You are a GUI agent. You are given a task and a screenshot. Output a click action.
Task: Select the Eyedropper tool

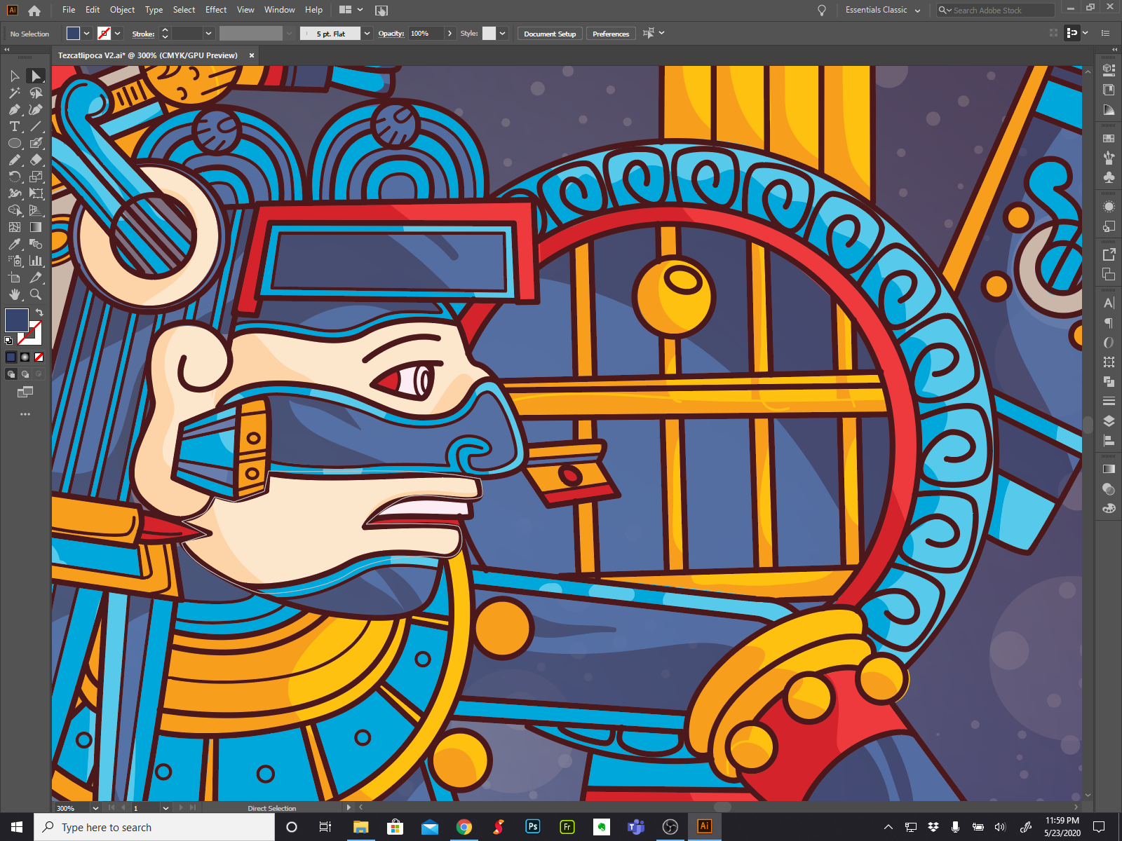coord(15,244)
